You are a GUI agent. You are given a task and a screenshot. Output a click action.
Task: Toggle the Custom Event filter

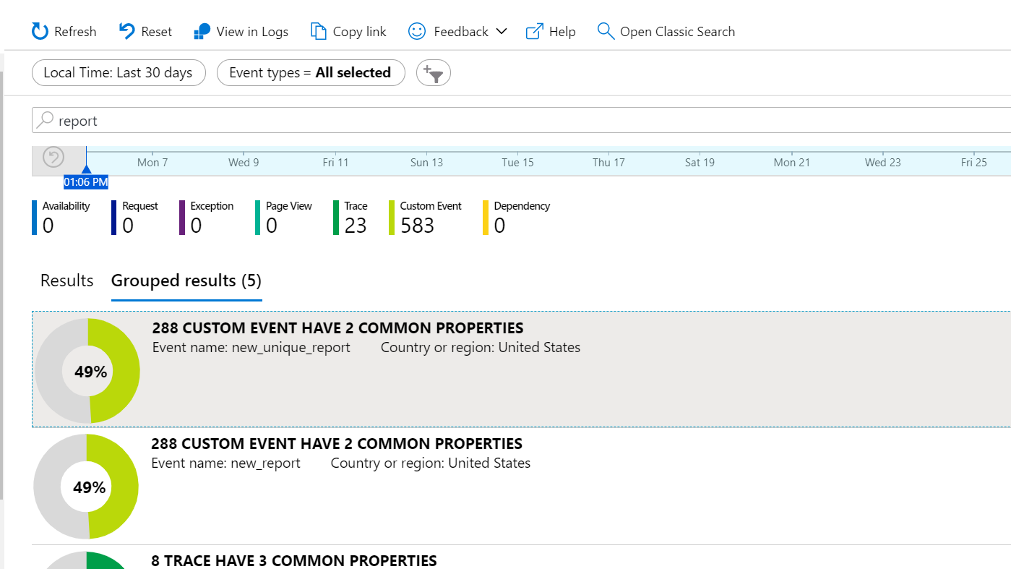426,217
